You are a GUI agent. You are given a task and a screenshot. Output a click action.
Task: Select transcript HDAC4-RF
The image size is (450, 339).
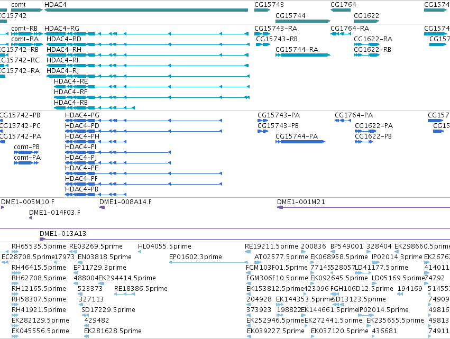152,97
